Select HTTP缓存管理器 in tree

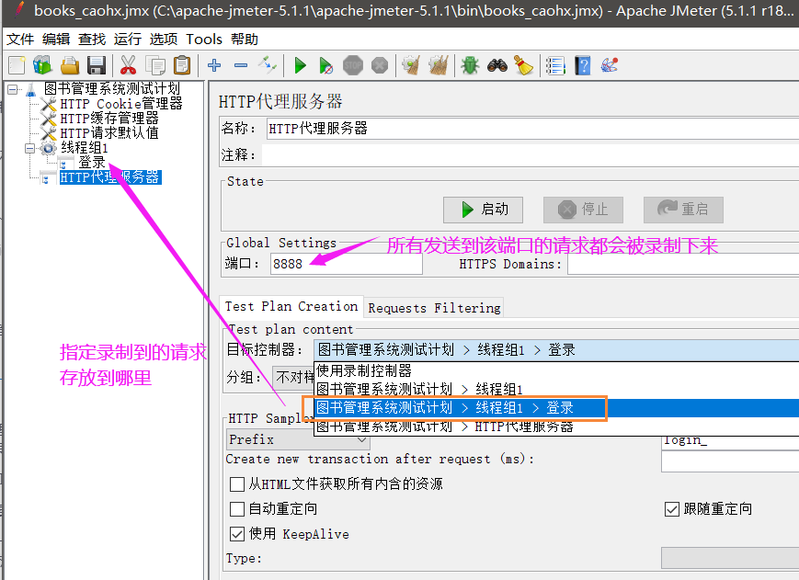click(x=109, y=119)
